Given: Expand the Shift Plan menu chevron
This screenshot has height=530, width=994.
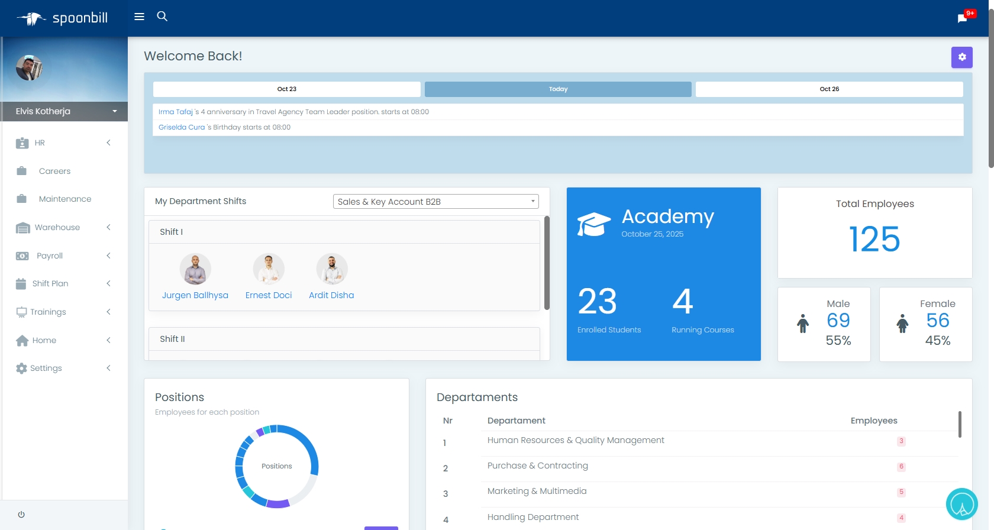Looking at the screenshot, I should (108, 283).
